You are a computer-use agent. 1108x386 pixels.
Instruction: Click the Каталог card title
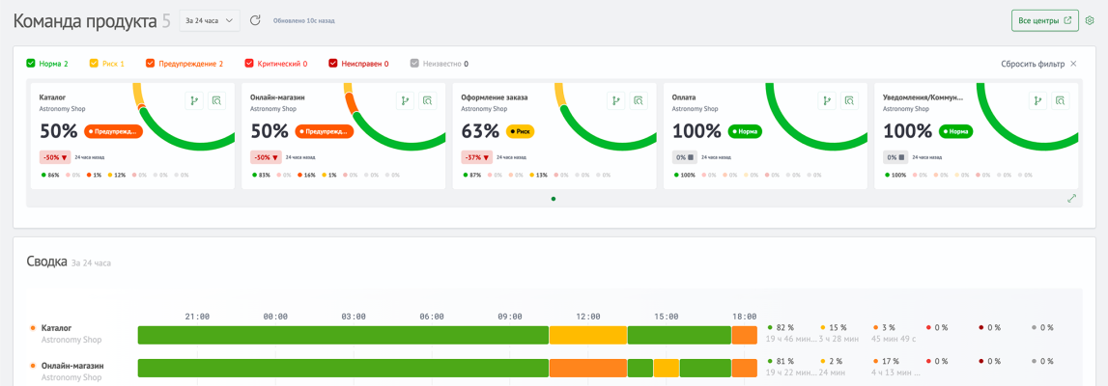51,97
